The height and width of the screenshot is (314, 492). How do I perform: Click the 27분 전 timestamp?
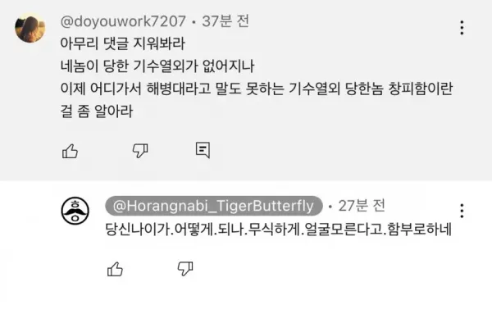point(362,206)
